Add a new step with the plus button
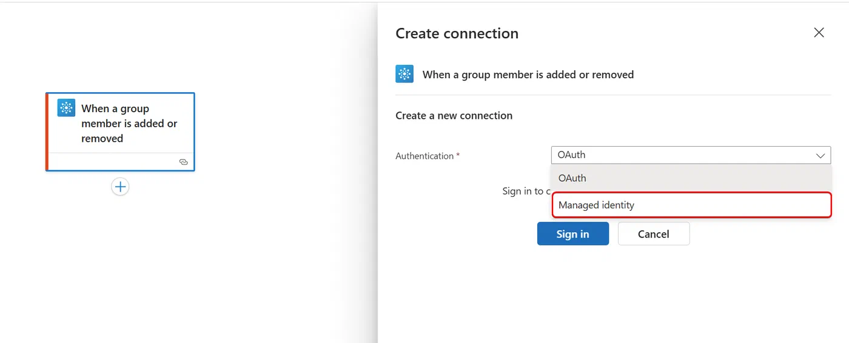The width and height of the screenshot is (849, 343). click(120, 187)
